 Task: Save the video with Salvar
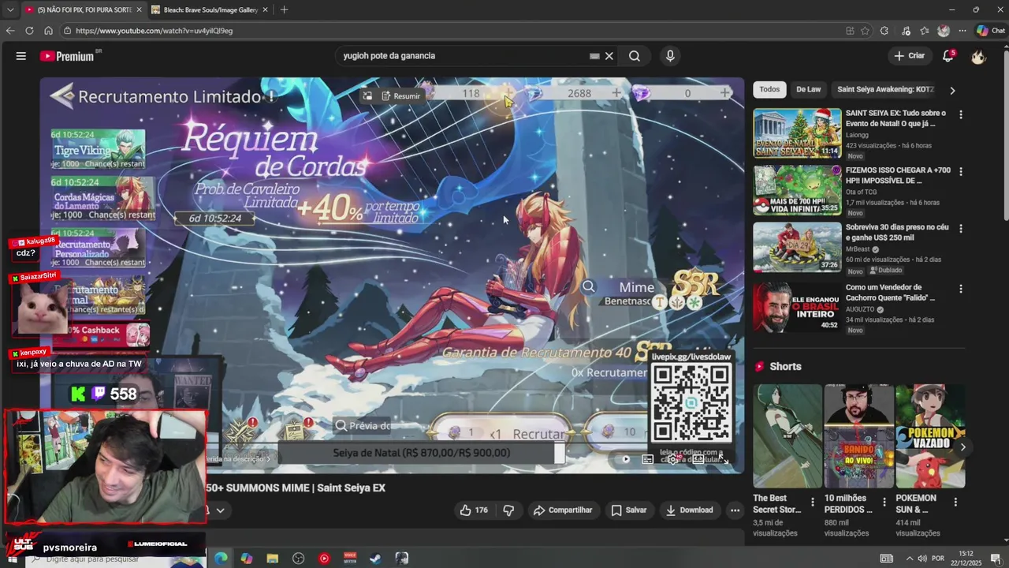point(629,510)
